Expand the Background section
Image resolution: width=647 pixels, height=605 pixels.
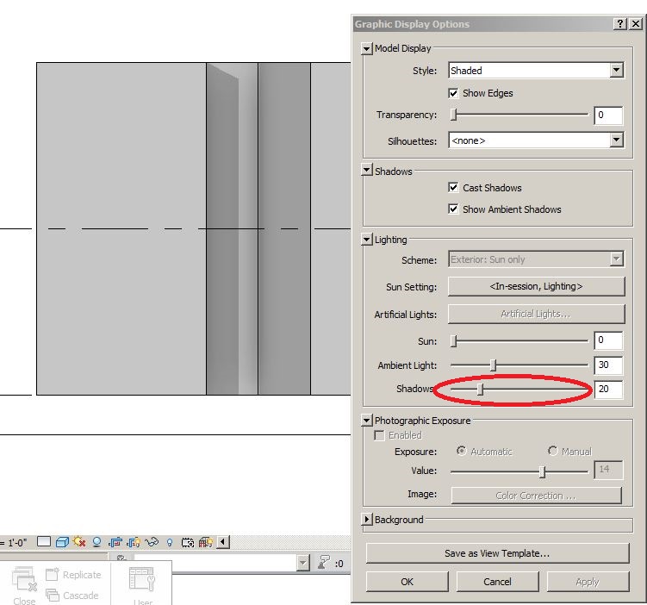(x=366, y=519)
